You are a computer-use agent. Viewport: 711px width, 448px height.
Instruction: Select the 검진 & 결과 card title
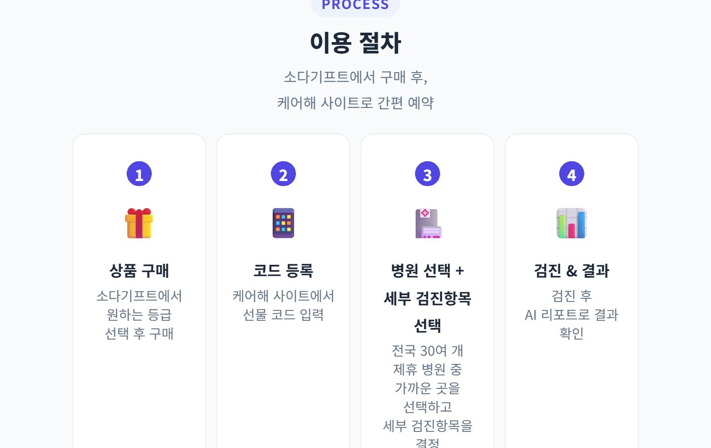click(x=572, y=271)
